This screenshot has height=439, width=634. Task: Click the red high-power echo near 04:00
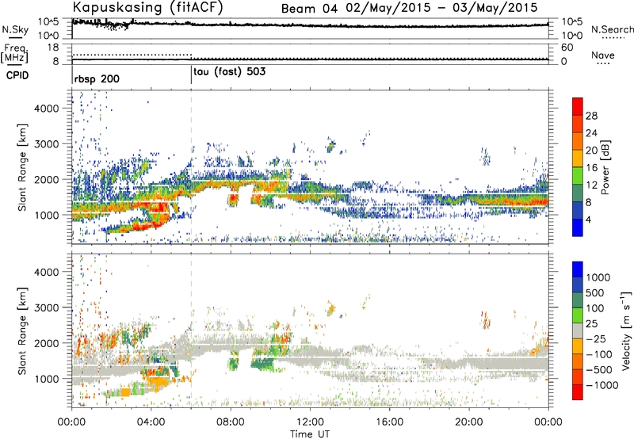tap(158, 211)
